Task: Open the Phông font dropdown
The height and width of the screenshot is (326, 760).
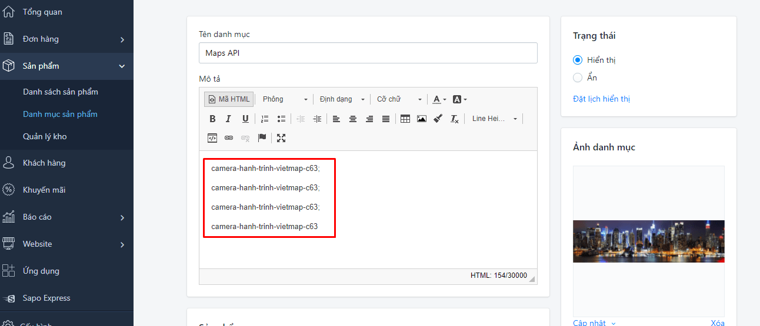Action: [285, 99]
